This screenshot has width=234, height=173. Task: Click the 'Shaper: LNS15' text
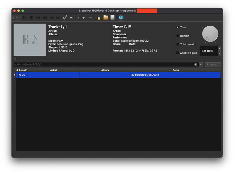58,47
